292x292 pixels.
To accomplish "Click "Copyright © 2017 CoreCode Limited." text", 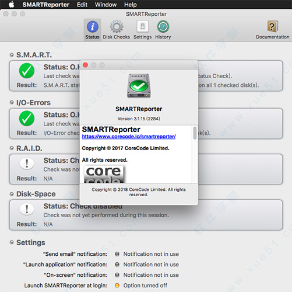I will pos(125,148).
